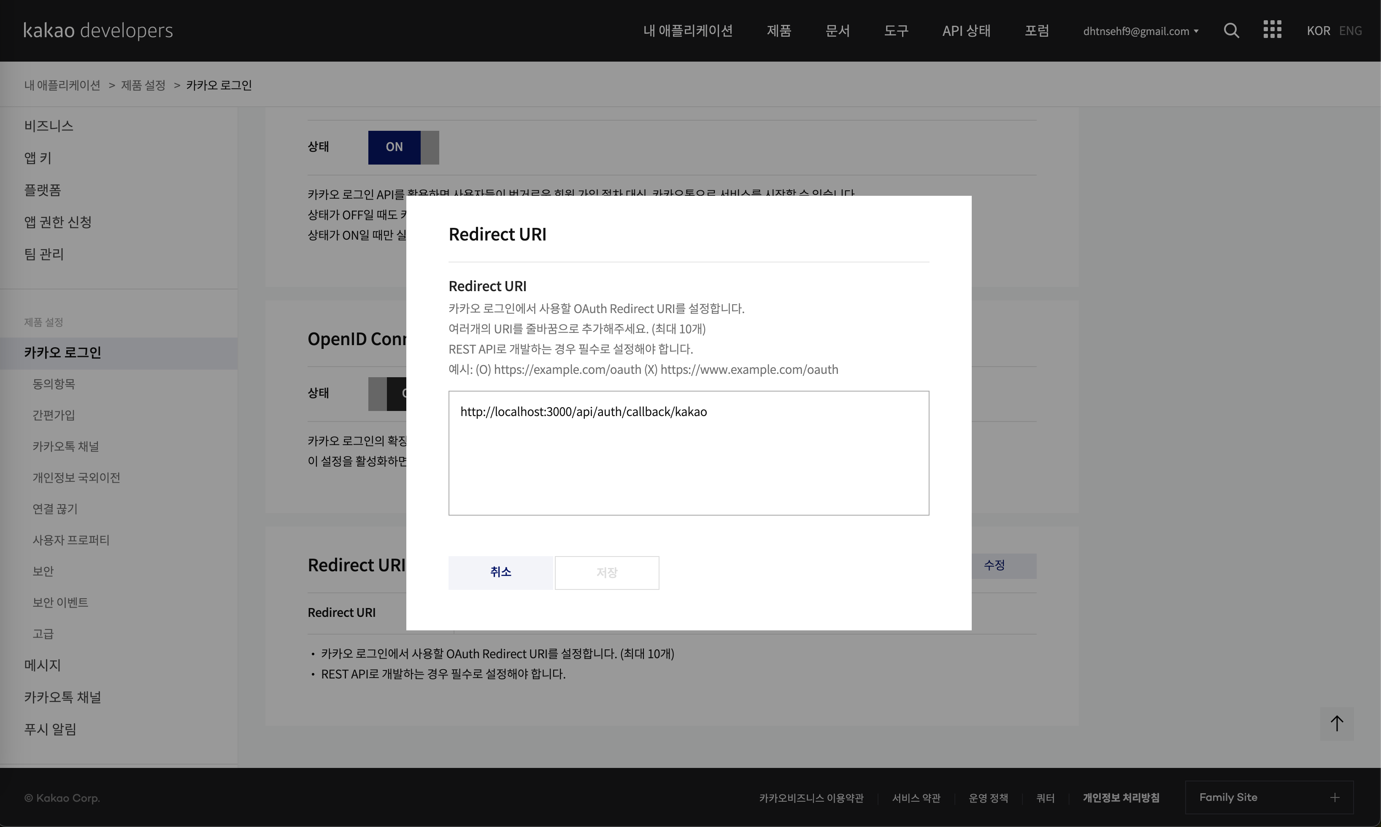Click 저장 button in dialog
This screenshot has height=827, width=1381.
[607, 572]
